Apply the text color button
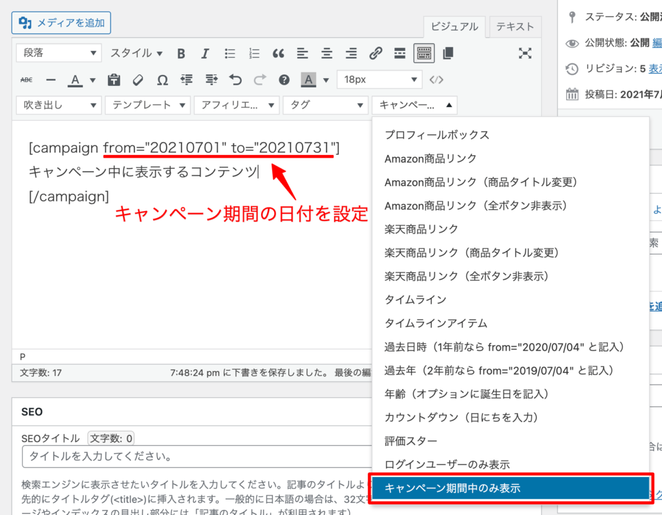The width and height of the screenshot is (662, 515). coord(75,79)
